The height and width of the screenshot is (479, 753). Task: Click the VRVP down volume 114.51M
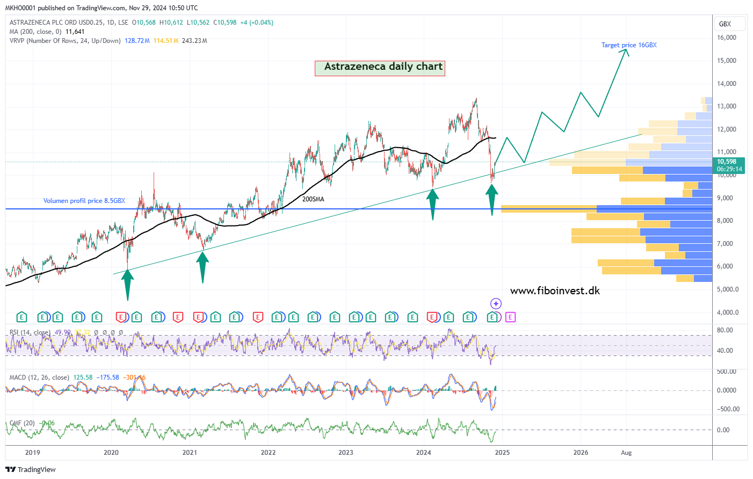coord(165,41)
